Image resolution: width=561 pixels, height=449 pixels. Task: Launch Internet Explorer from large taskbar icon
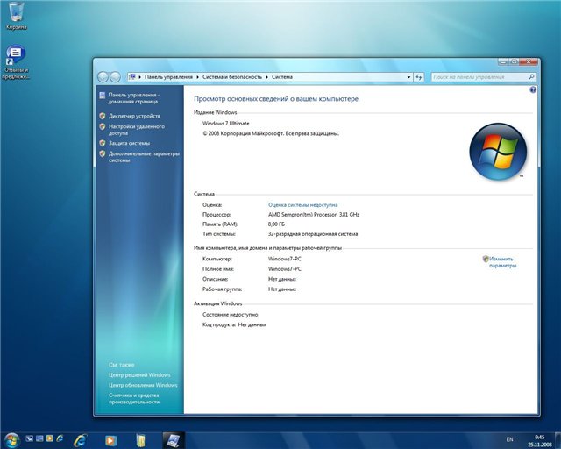point(81,440)
